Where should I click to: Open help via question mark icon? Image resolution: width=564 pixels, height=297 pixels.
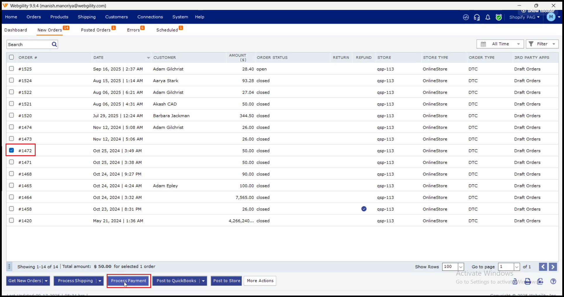pyautogui.click(x=553, y=281)
